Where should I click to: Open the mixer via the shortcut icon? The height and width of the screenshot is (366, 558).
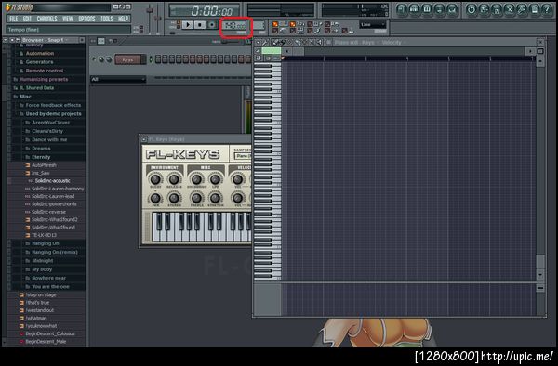452,9
